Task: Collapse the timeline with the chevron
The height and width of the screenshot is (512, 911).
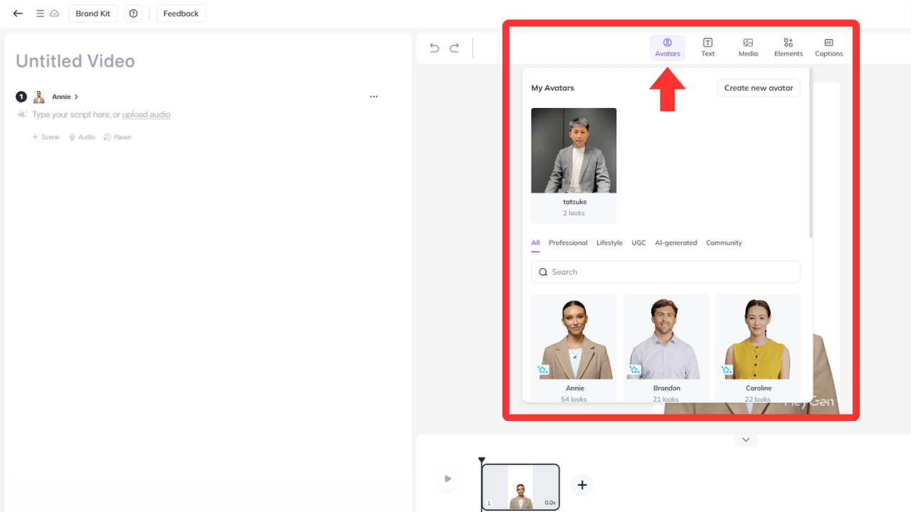Action: coord(746,439)
